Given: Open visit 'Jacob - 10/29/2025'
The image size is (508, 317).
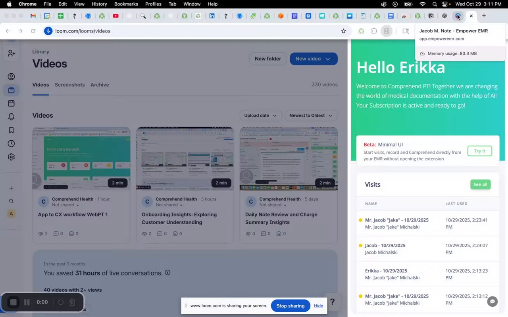Looking at the screenshot, I should coord(428,249).
